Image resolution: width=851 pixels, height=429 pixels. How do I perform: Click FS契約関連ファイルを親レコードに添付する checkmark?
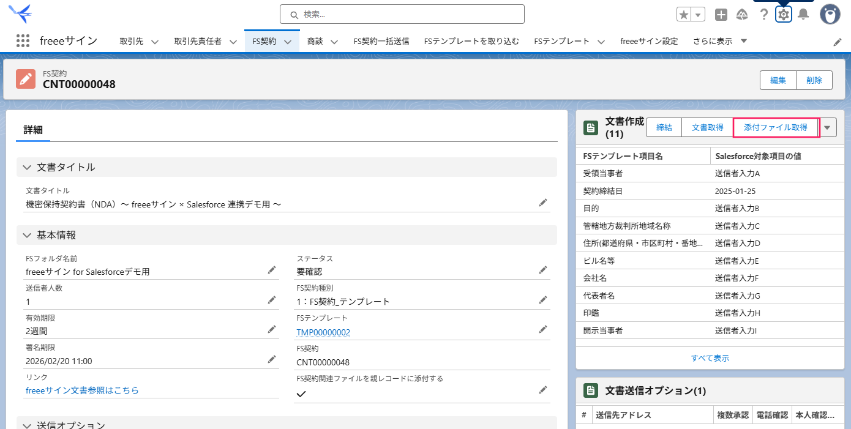pos(301,394)
